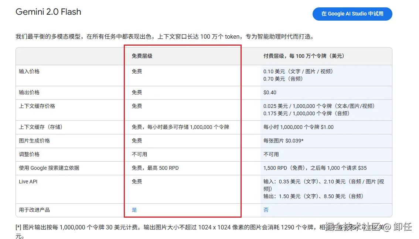Image resolution: width=419 pixels, height=239 pixels.
Task: Click 不可用 in the free tier column
Action: (139, 154)
